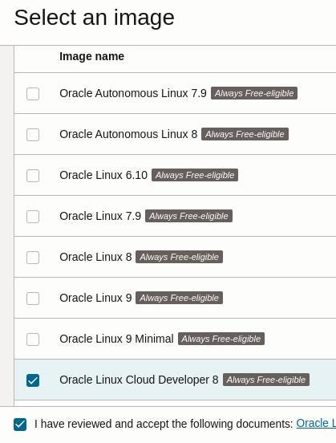
Task: Click the Oracle Linux 9 Minimal name
Action: [x=116, y=339]
